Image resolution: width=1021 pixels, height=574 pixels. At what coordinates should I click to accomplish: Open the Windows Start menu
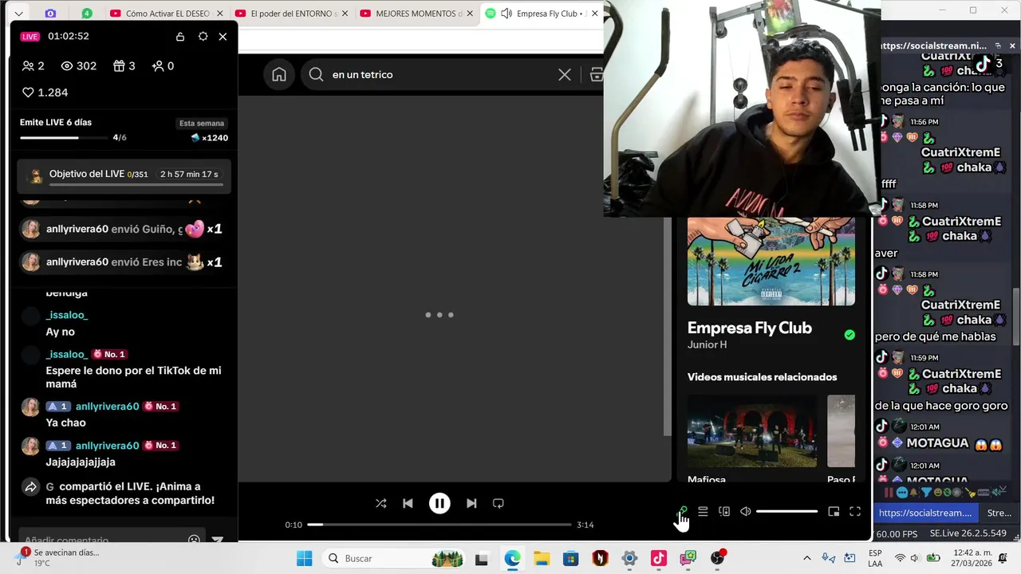click(305, 558)
